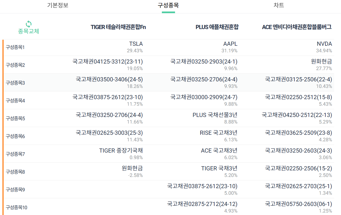Click the 구성종목4 row label
This screenshot has width=341, height=215.
(x=15, y=101)
